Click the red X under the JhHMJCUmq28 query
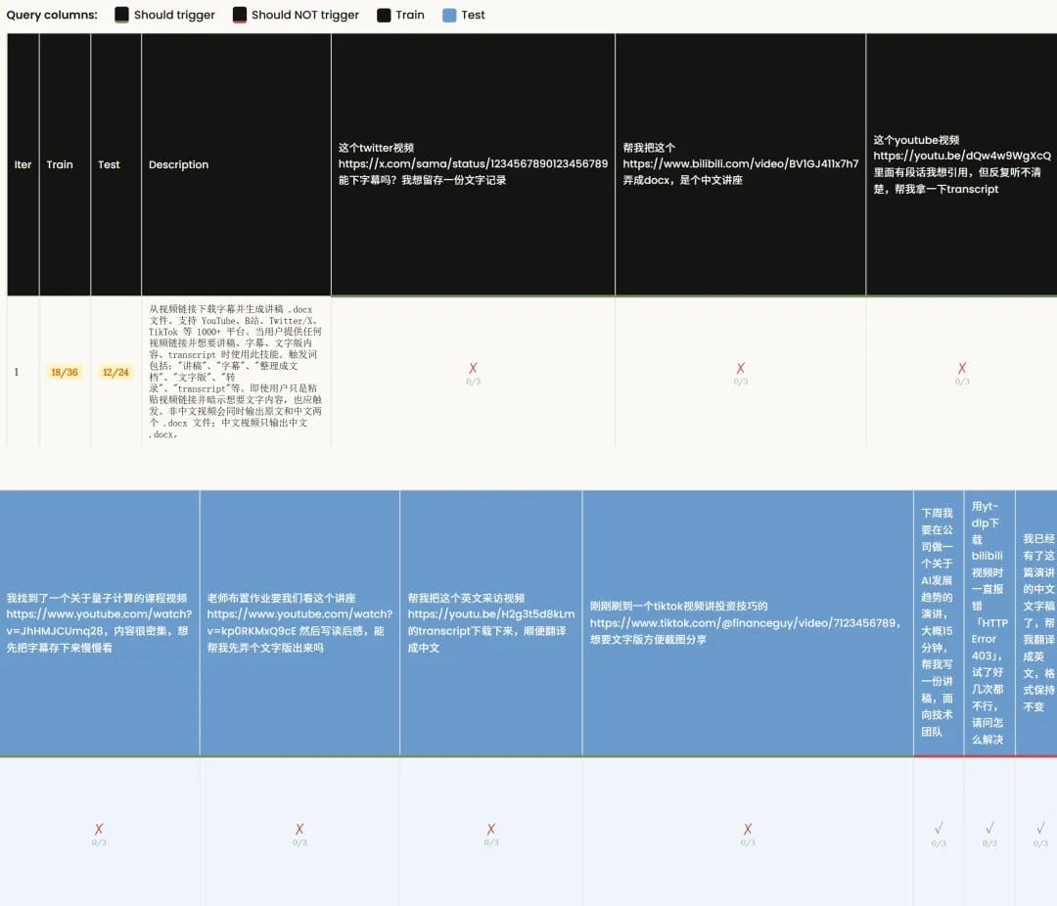Image resolution: width=1057 pixels, height=906 pixels. click(99, 829)
